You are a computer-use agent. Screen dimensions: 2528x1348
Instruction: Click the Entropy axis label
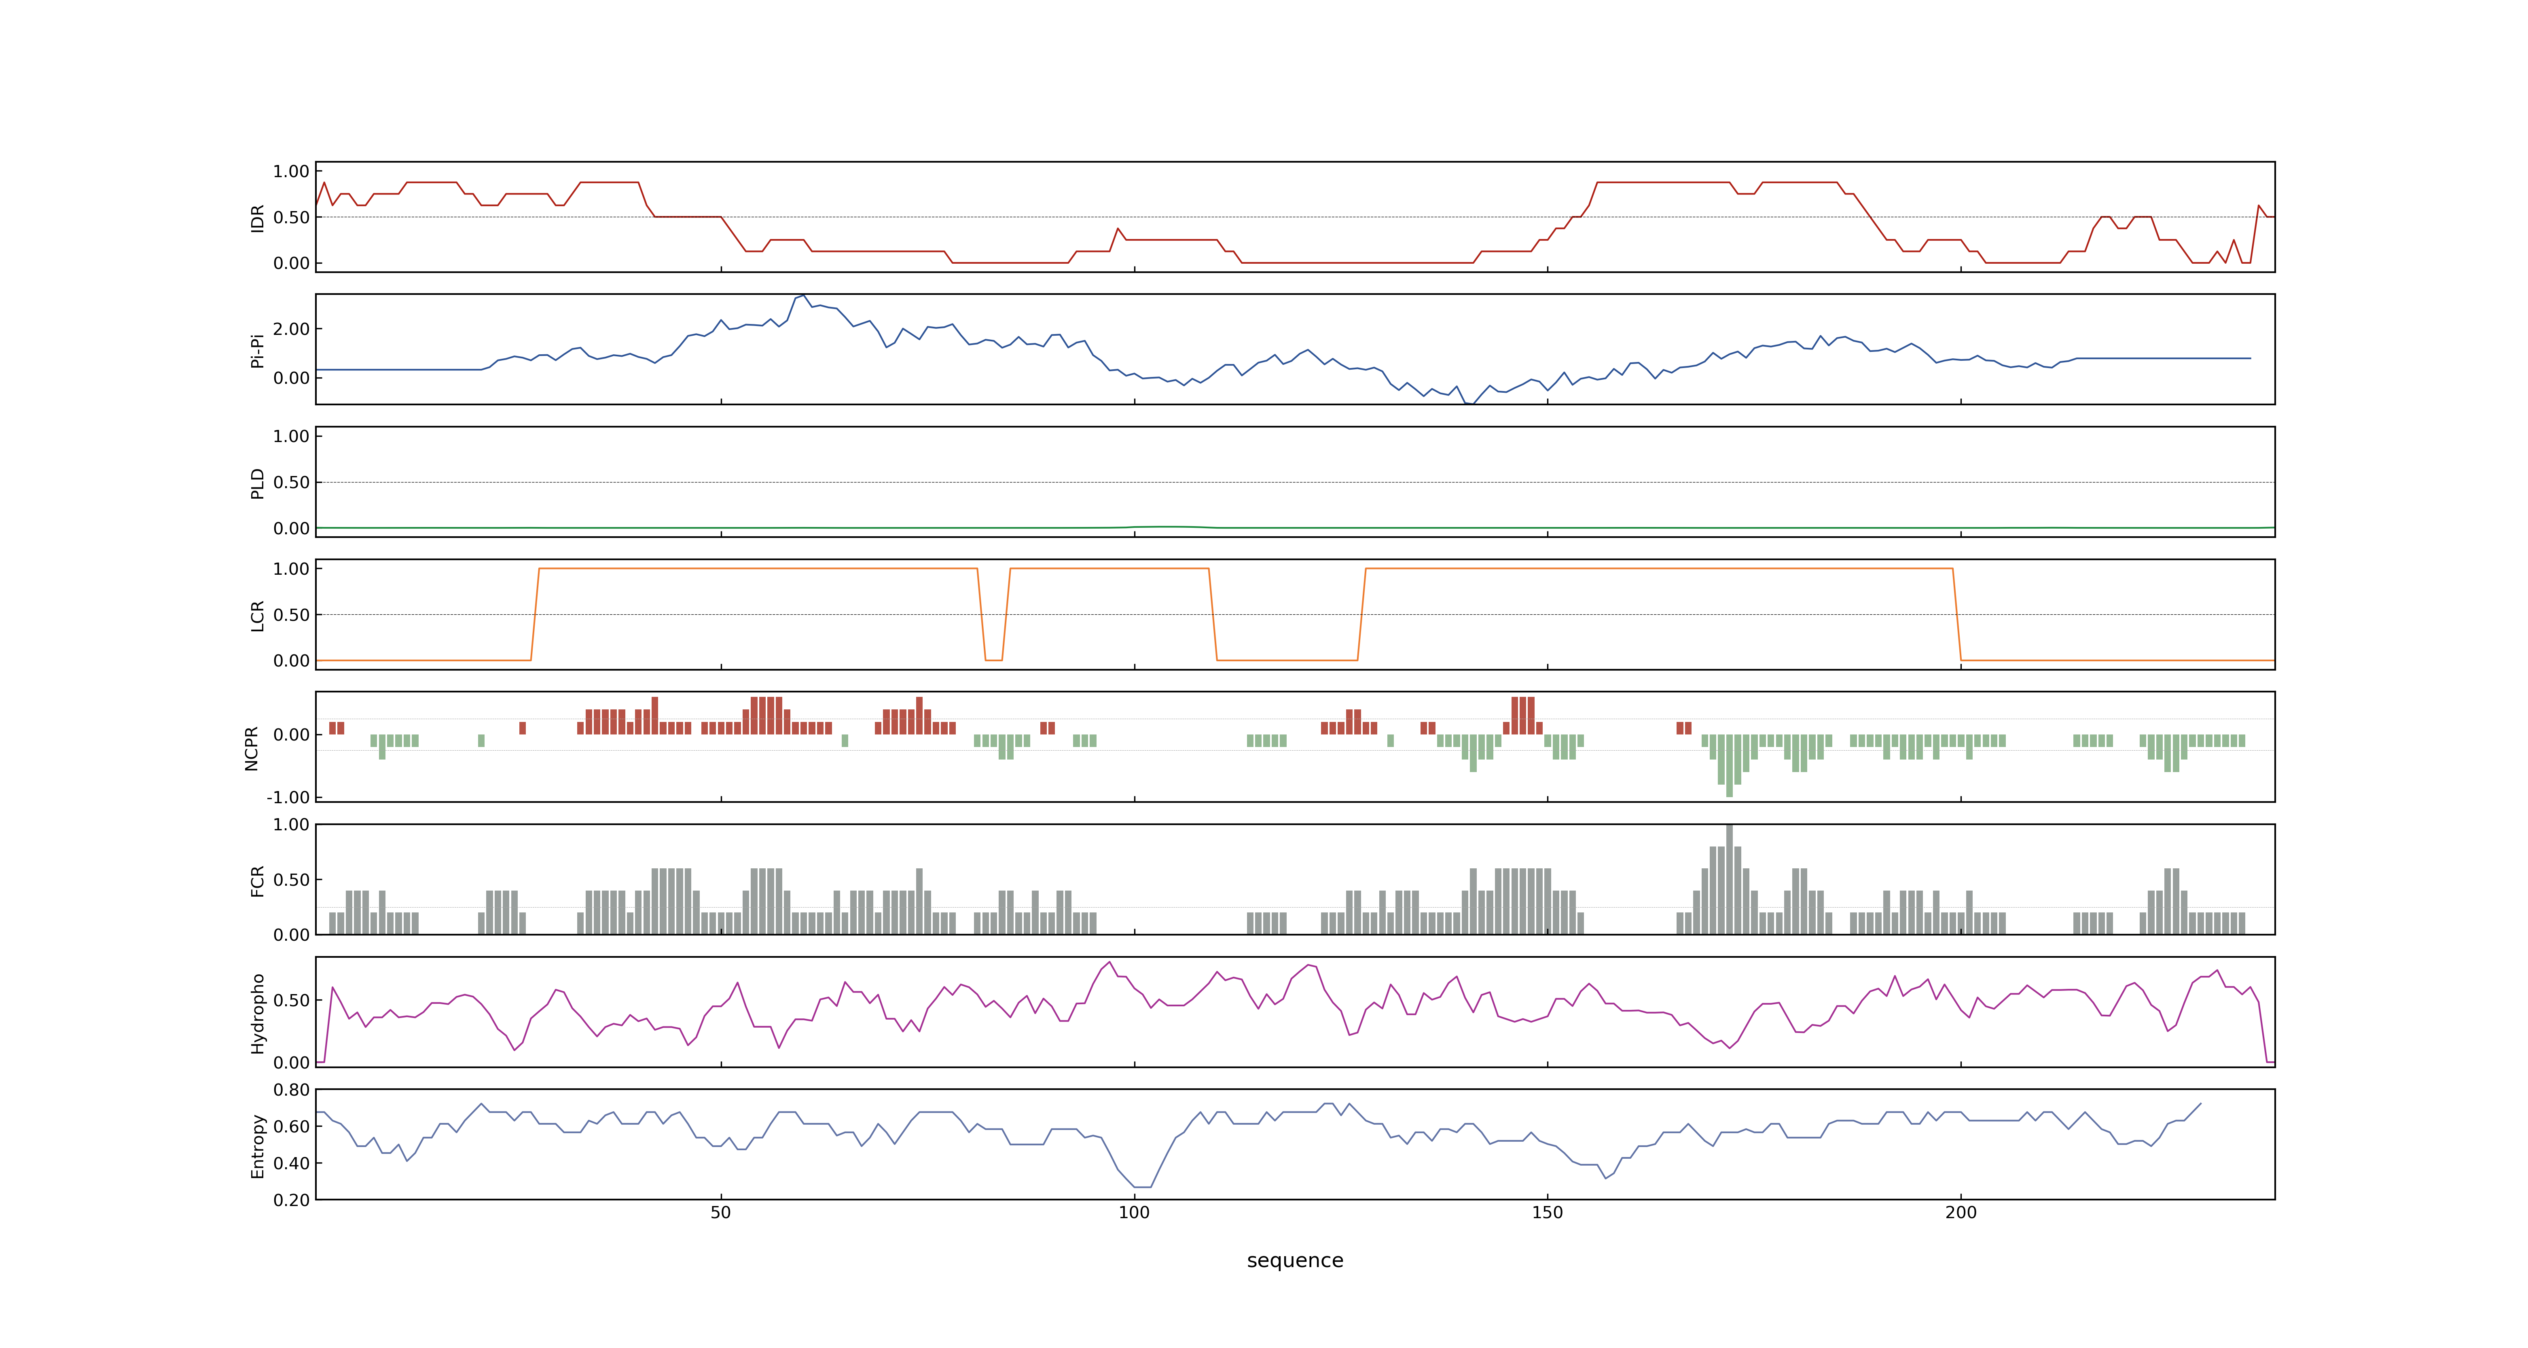click(x=257, y=1145)
